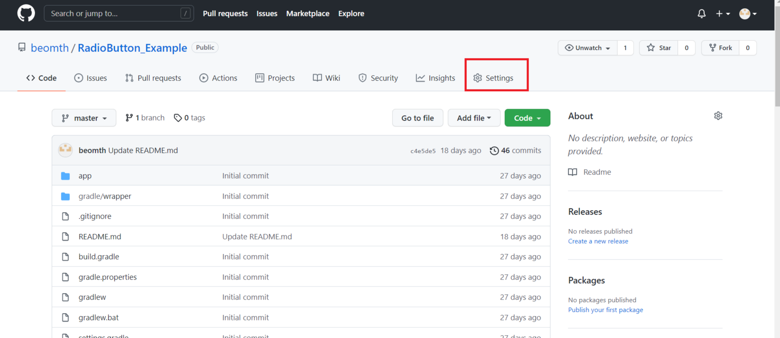Click the gradle.properties file icon
Screen dimensions: 780x338
point(65,277)
